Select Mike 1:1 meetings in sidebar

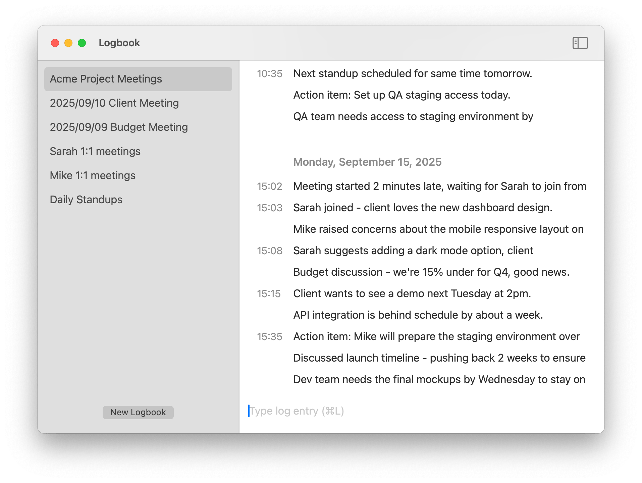click(x=138, y=175)
